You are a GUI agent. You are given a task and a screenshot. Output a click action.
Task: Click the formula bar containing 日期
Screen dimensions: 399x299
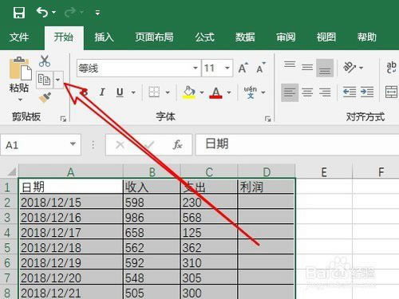[298, 144]
